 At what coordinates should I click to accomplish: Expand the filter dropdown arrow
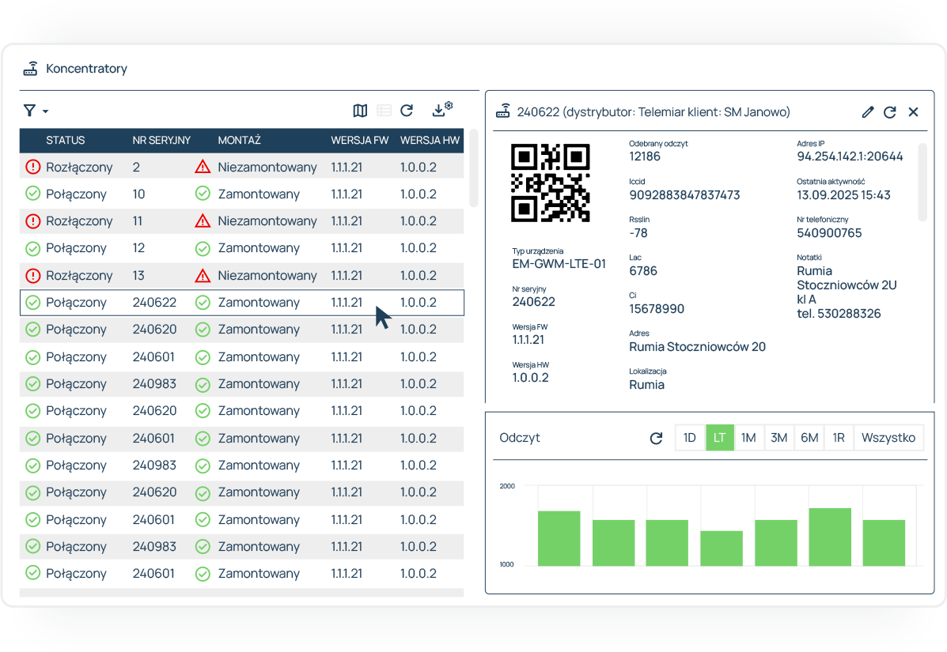click(x=45, y=111)
